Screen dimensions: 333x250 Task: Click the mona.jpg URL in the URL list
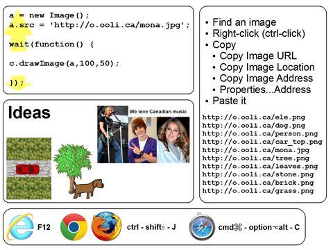(x=256, y=150)
